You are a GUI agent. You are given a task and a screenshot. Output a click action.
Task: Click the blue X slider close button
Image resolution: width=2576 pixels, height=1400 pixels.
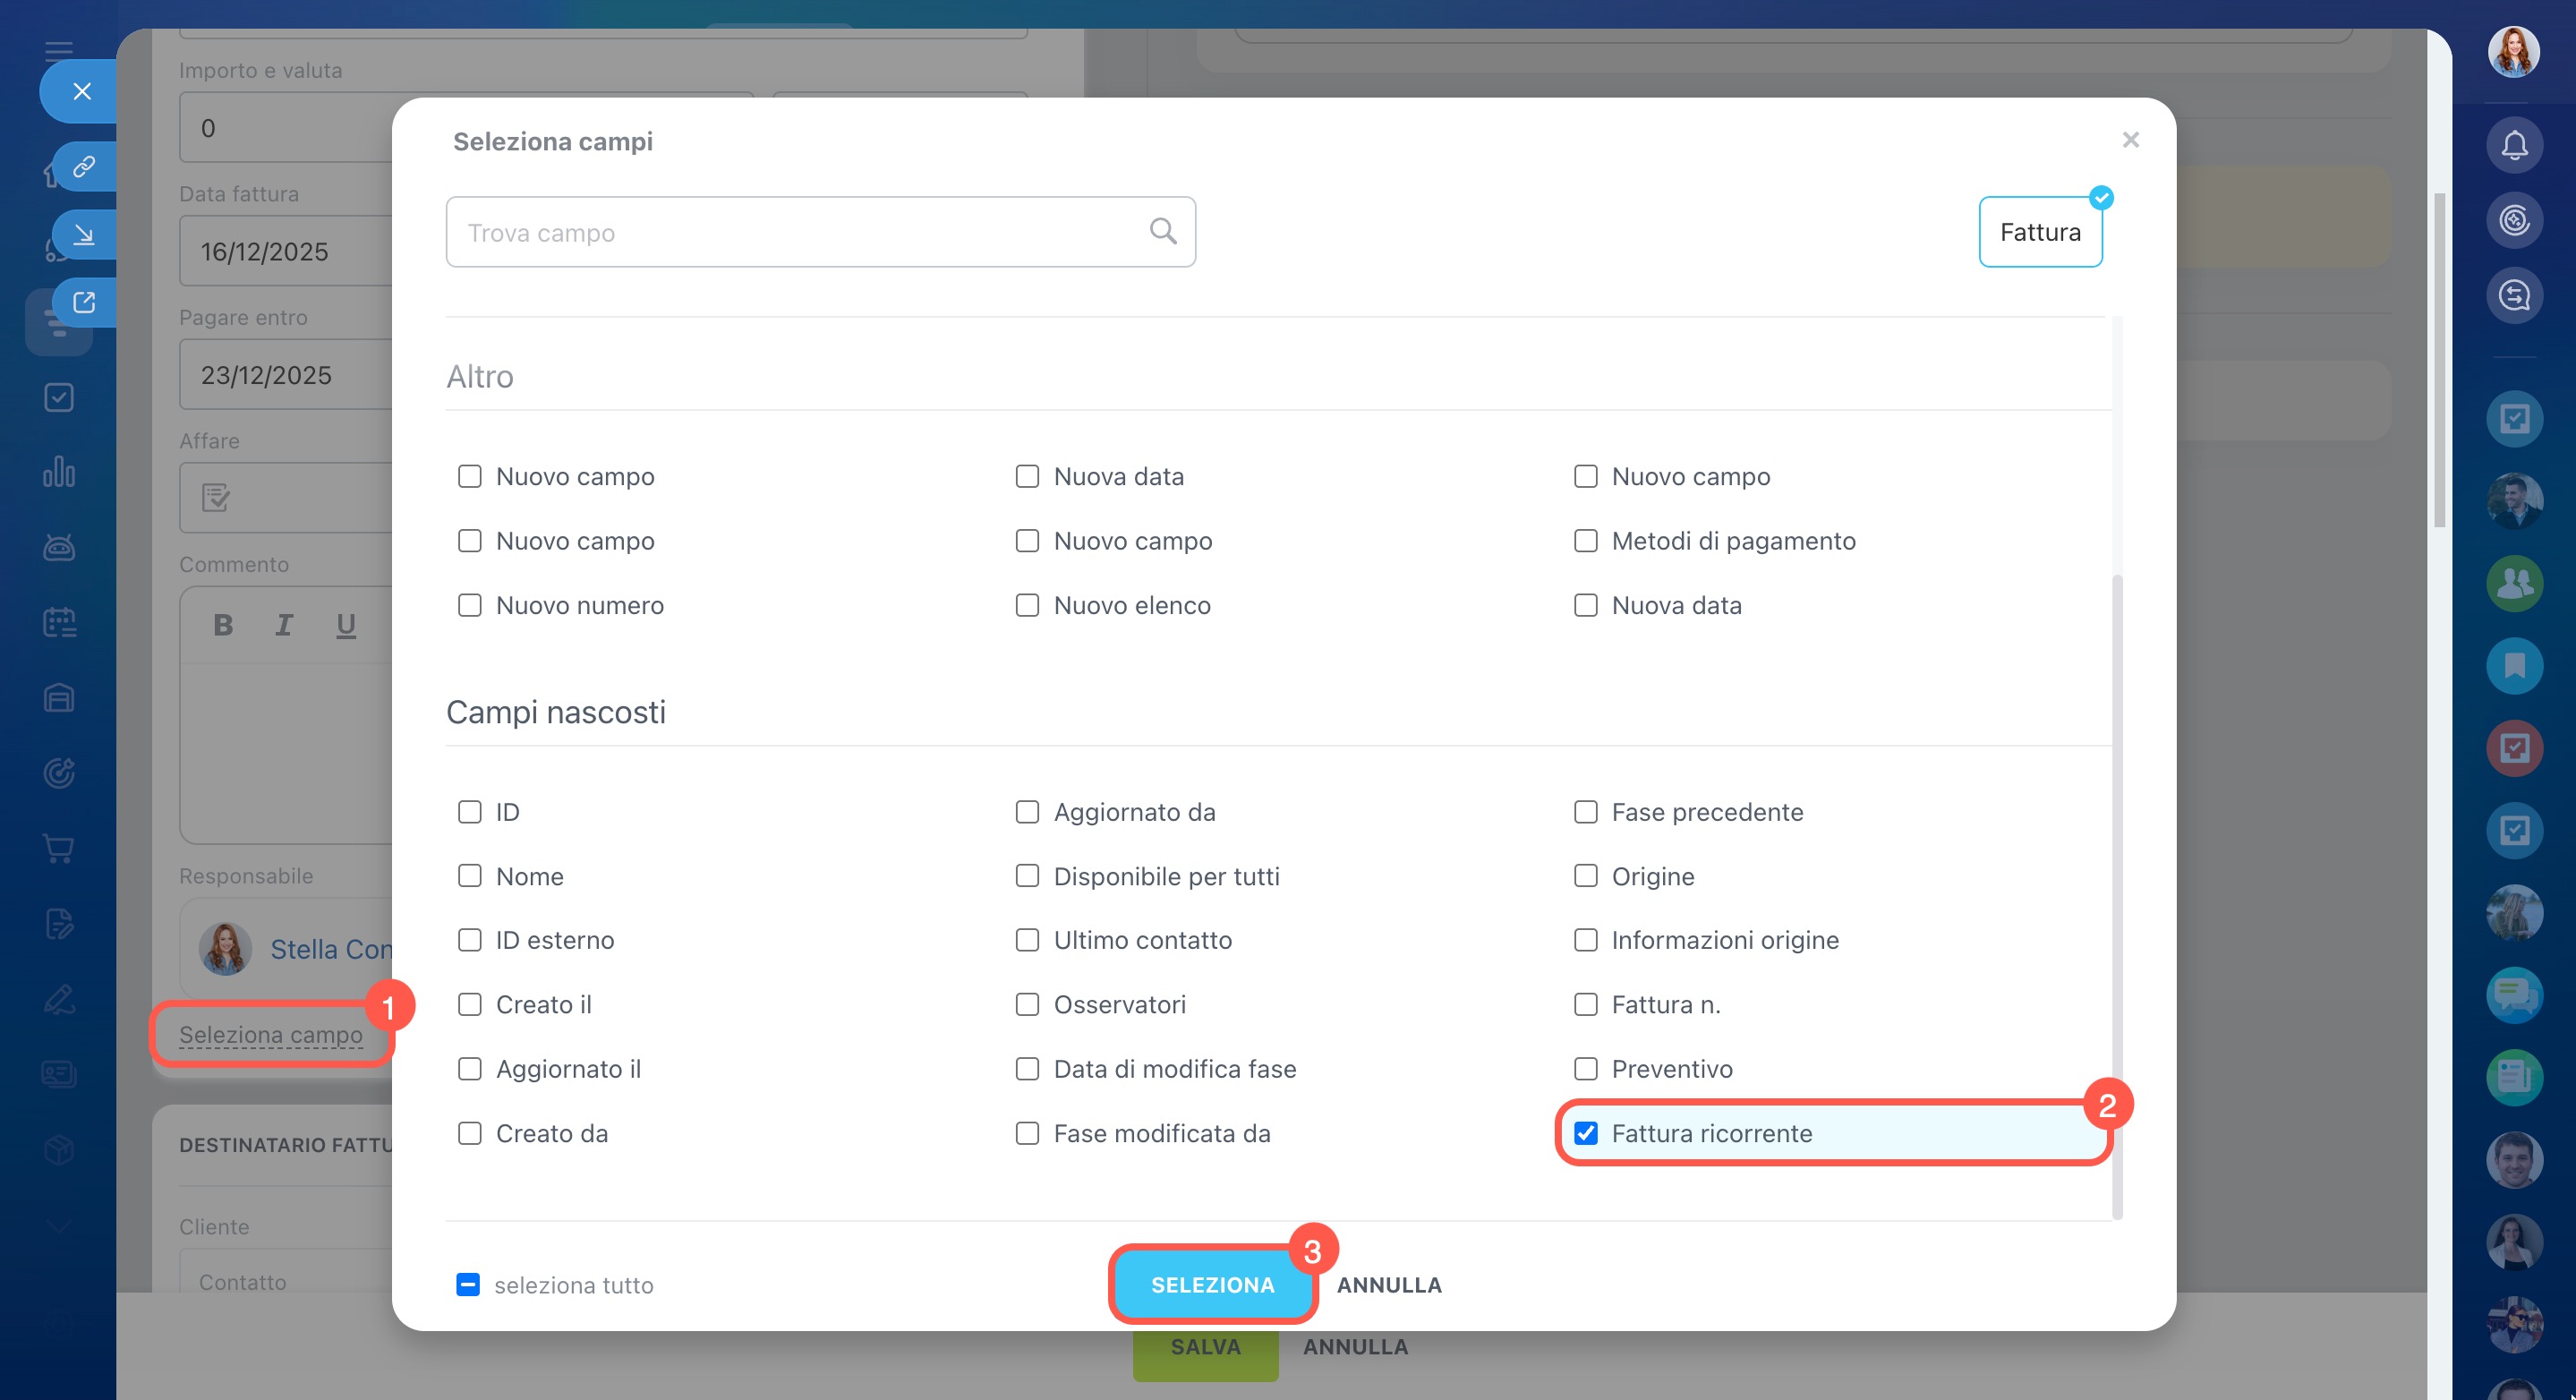coord(82,91)
